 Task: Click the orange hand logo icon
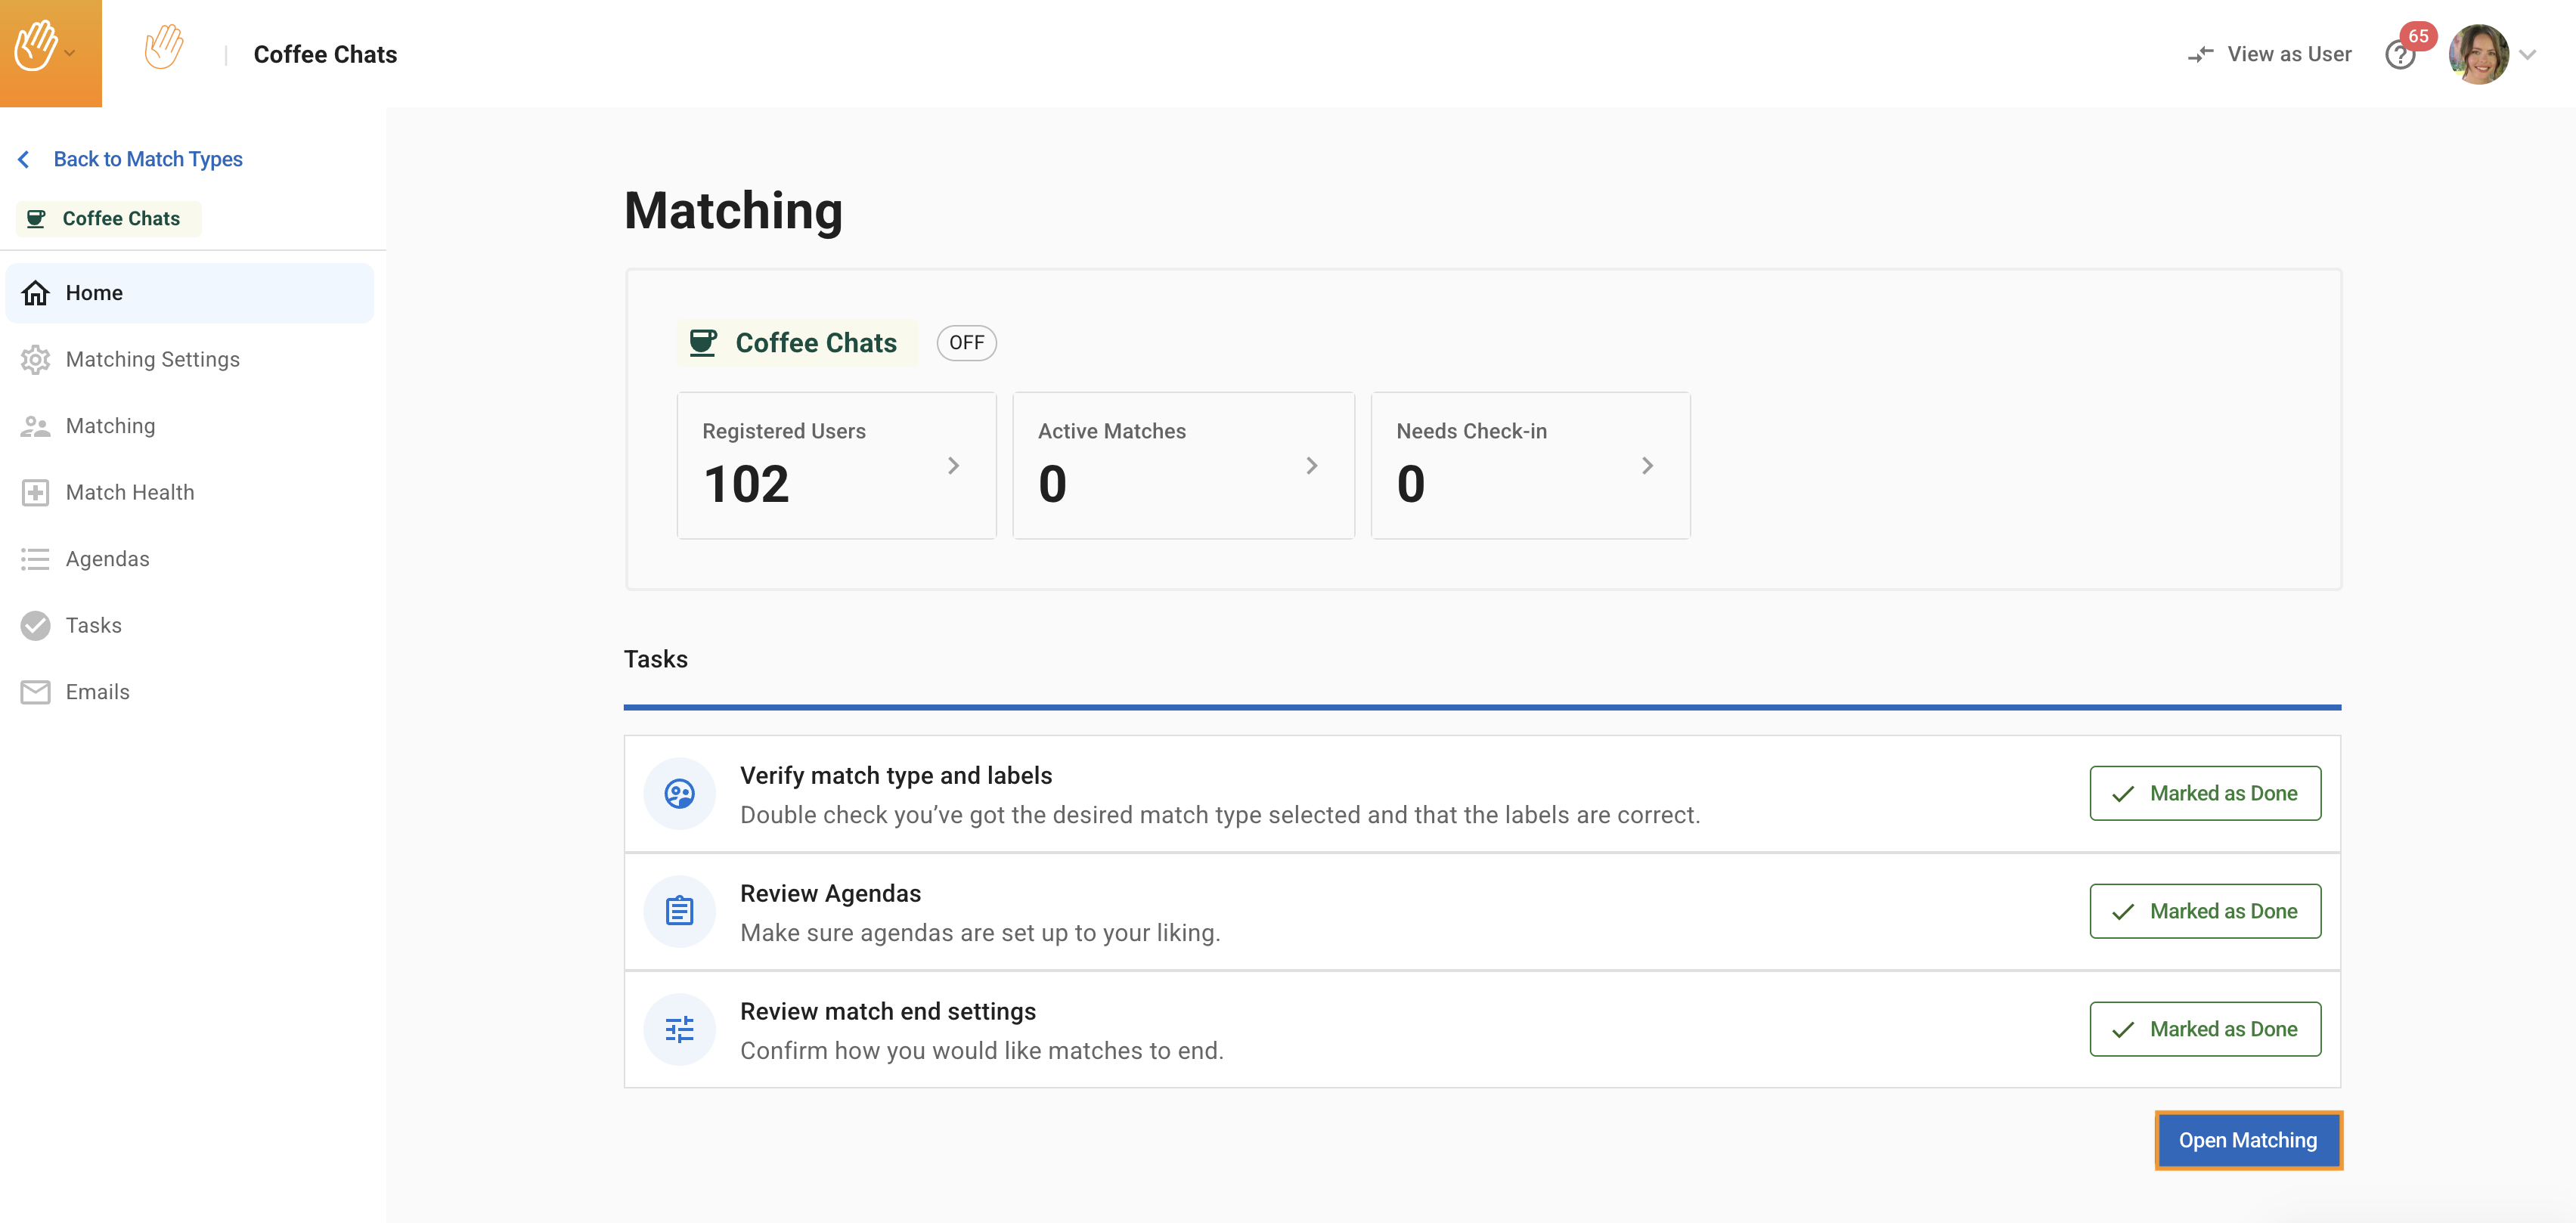pyautogui.click(x=163, y=48)
